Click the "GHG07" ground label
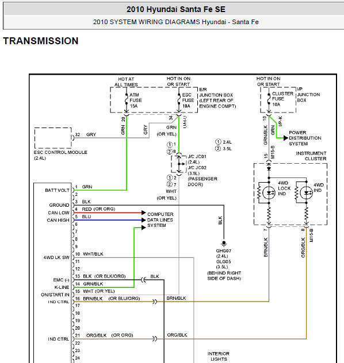 (x=223, y=251)
